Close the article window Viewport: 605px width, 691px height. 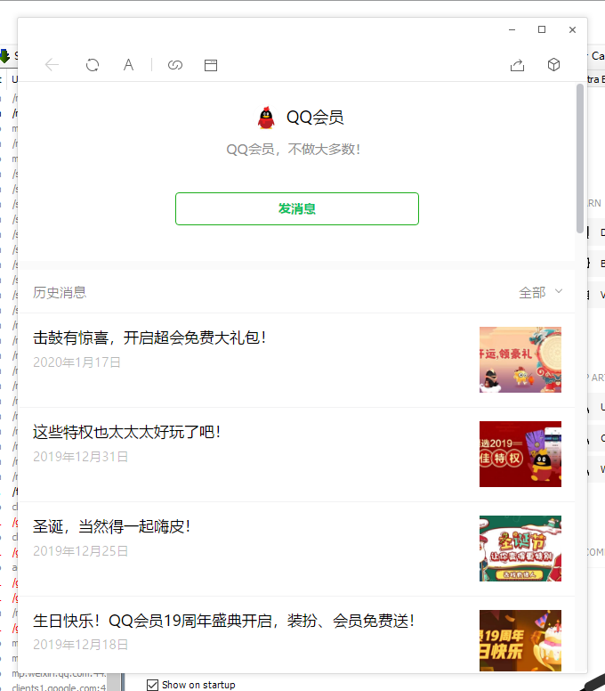[x=572, y=29]
